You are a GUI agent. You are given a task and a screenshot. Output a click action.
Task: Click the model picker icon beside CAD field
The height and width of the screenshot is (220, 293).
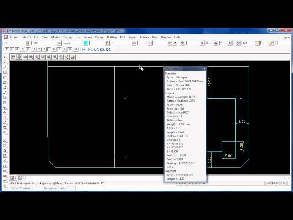59,43
